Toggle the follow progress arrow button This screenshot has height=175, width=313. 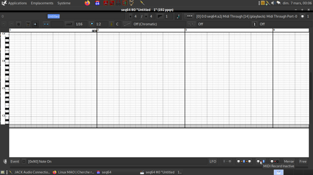(35, 24)
